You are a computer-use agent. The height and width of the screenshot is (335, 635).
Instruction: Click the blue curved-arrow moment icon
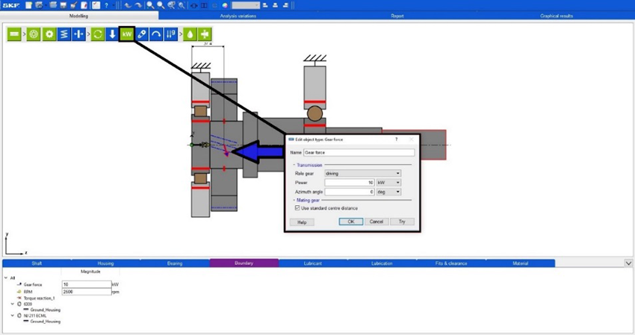(x=156, y=34)
